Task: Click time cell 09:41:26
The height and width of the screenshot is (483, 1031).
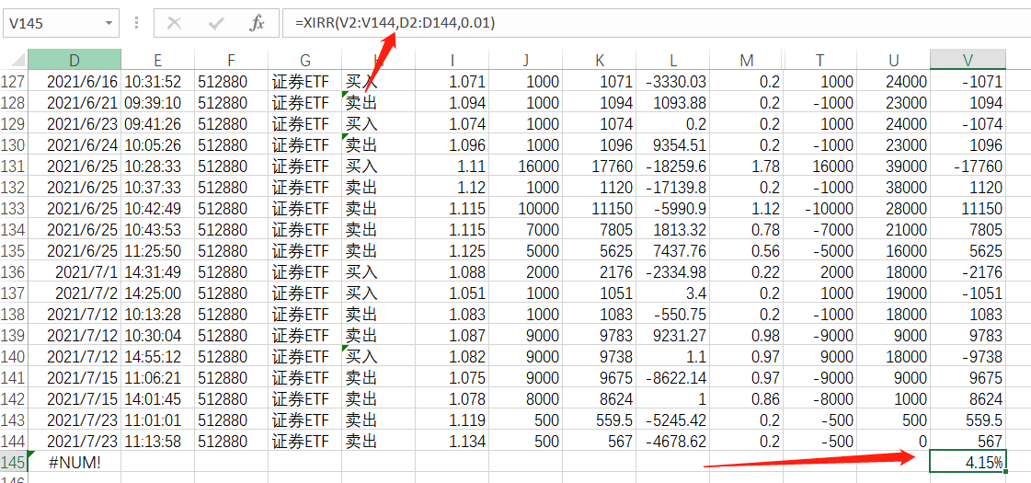Action: point(158,123)
